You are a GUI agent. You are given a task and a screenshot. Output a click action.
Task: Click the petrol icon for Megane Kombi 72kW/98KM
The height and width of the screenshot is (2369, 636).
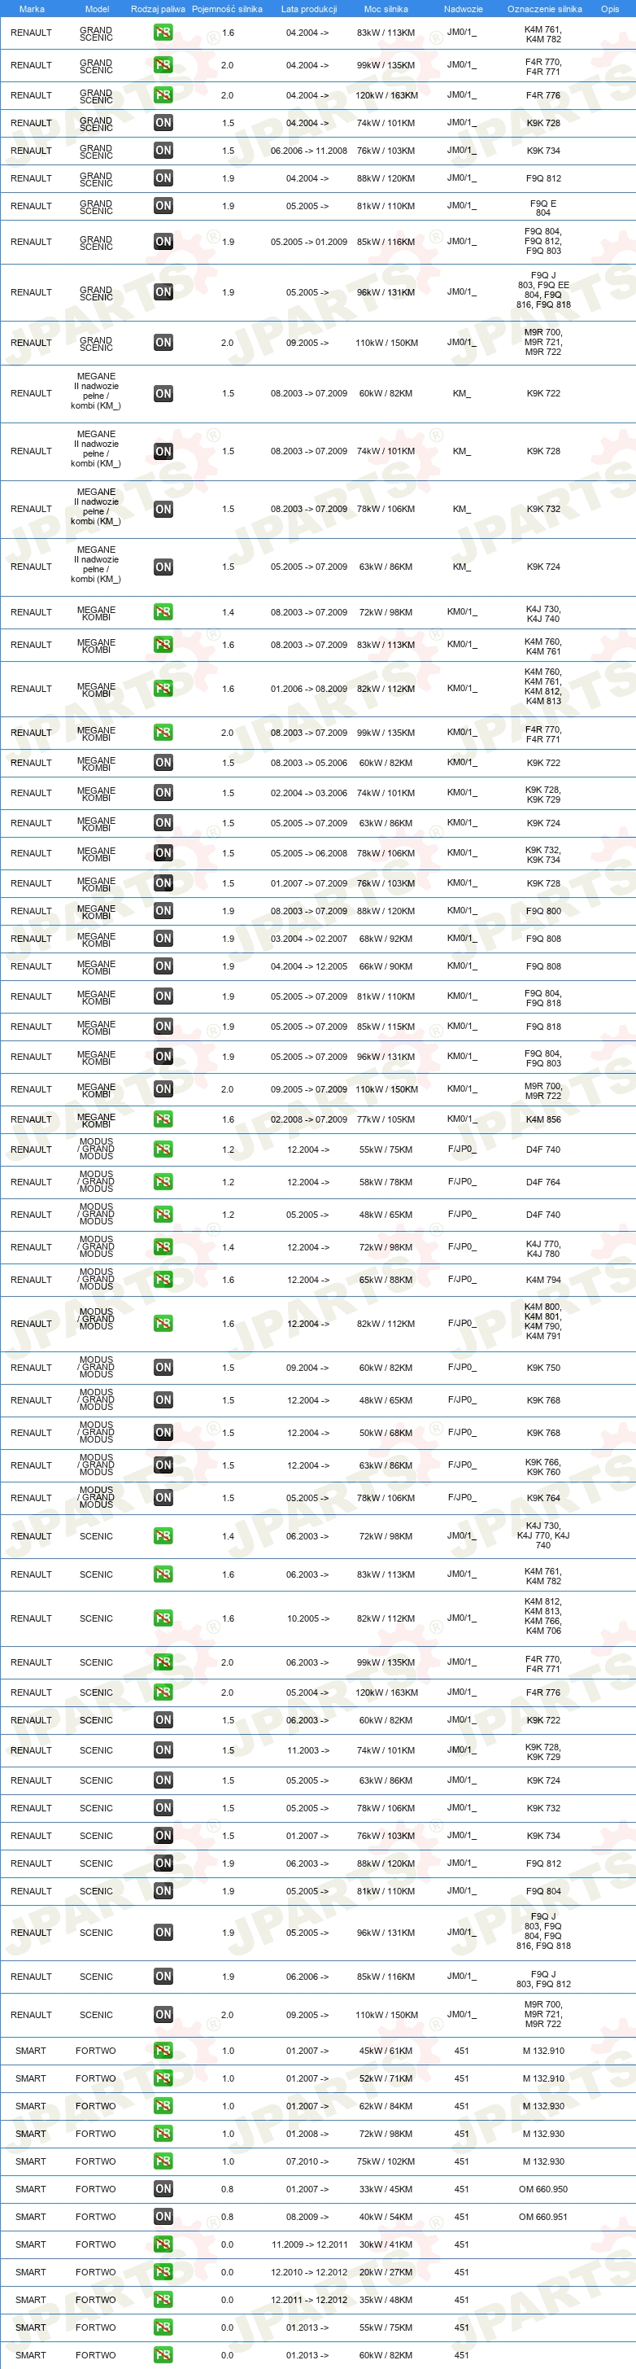pos(163,611)
